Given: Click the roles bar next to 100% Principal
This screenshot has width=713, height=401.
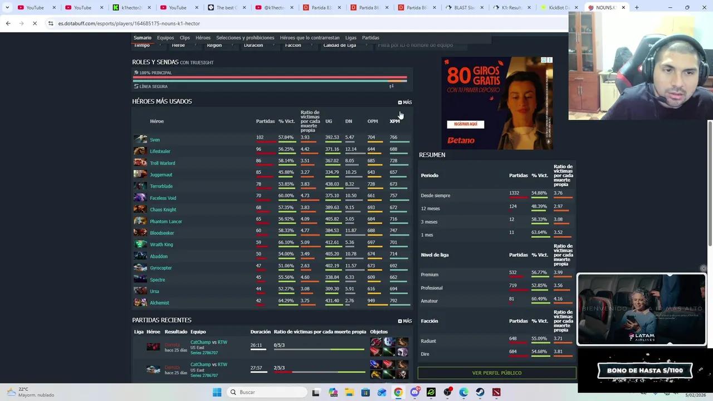Looking at the screenshot, I should [270, 79].
